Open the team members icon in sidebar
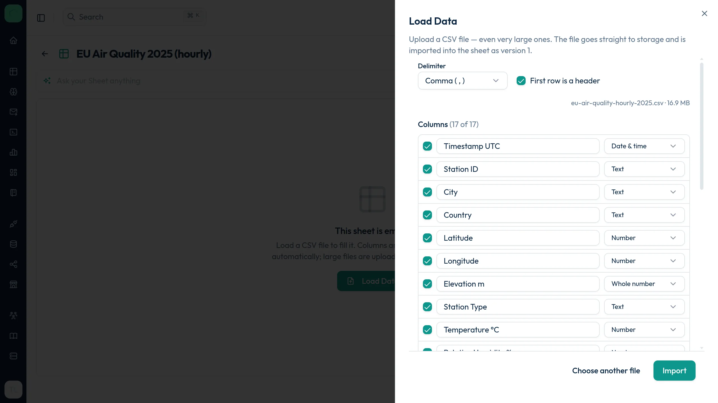The height and width of the screenshot is (403, 718). [13, 316]
